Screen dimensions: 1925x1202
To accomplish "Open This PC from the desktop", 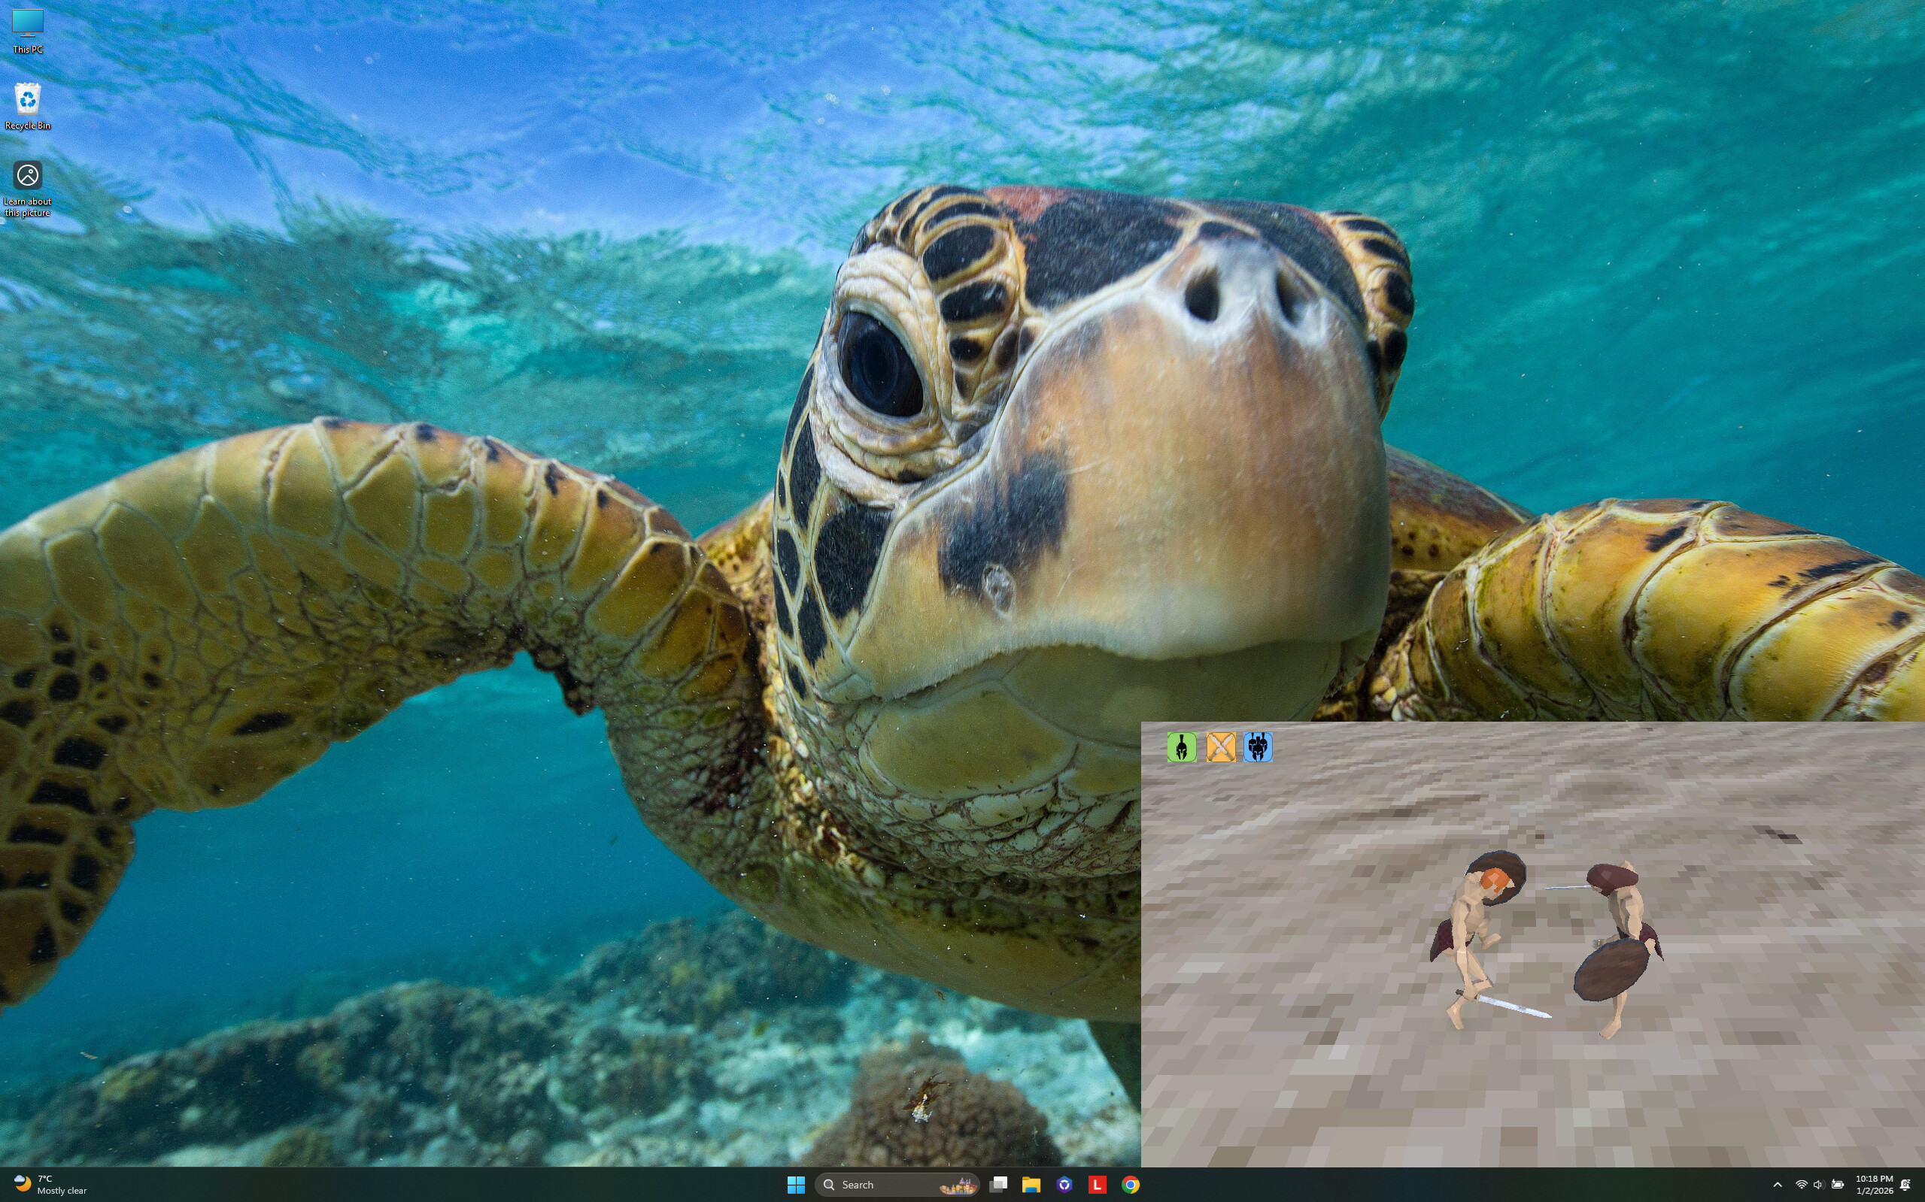I will pos(27,24).
